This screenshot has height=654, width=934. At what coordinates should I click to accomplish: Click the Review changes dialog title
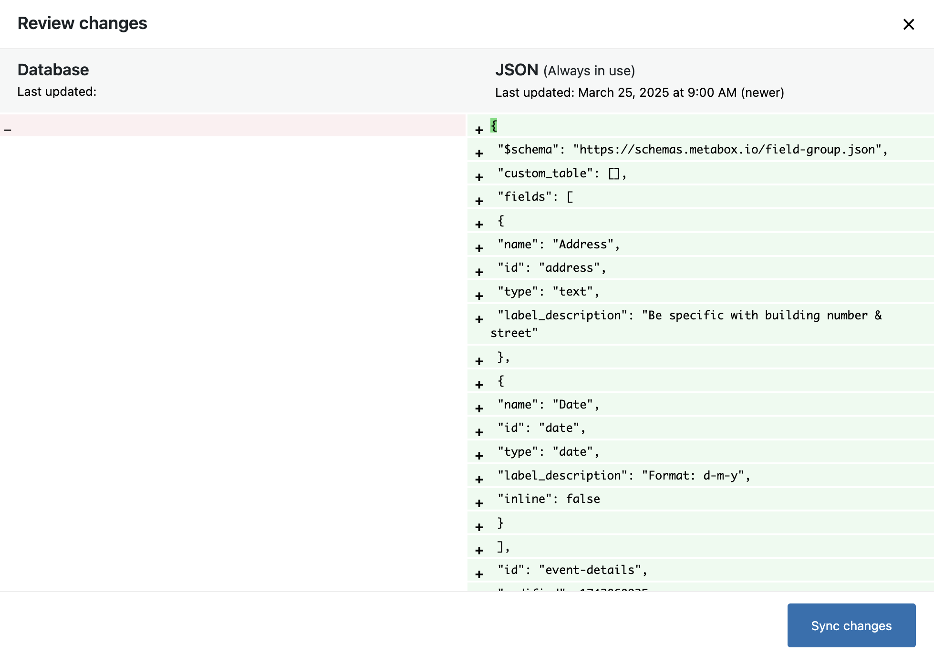click(x=82, y=23)
